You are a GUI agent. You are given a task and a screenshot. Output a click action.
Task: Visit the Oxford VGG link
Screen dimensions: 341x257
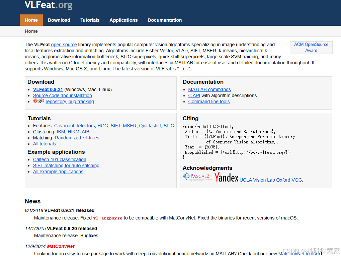coord(289,180)
